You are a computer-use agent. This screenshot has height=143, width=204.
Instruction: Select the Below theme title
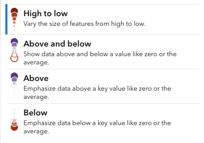pos(36,113)
